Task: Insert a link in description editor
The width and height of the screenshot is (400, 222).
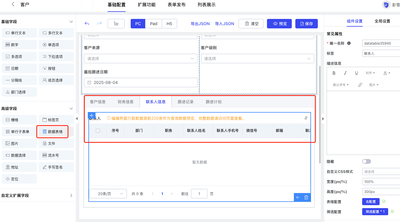Action: click(360, 85)
